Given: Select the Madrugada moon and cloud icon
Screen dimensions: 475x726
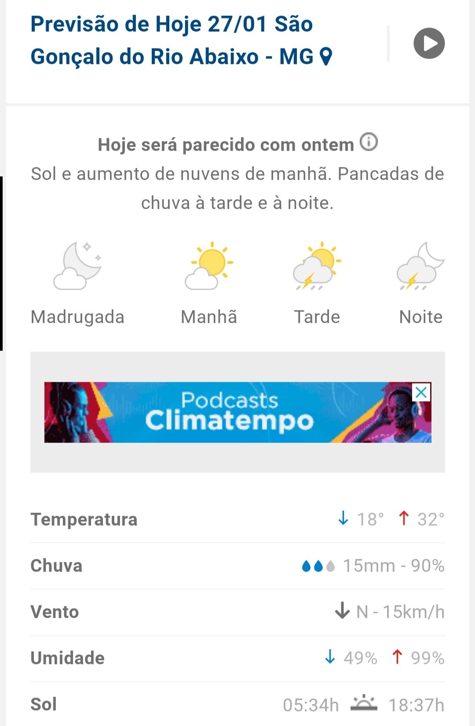Looking at the screenshot, I should 78,265.
